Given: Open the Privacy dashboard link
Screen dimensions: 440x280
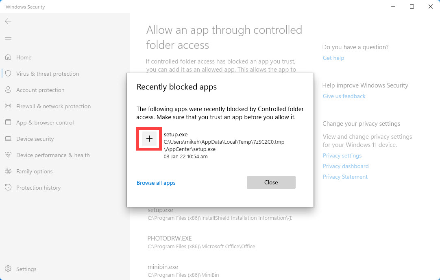Looking at the screenshot, I should click(346, 166).
